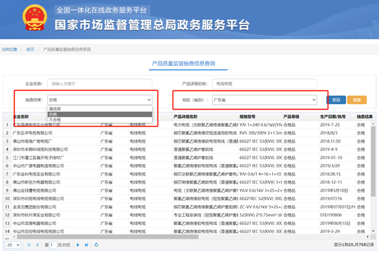The image size is (379, 253).
Task: Open the rows-per-page dropdown showing 20
Action: click(x=13, y=245)
